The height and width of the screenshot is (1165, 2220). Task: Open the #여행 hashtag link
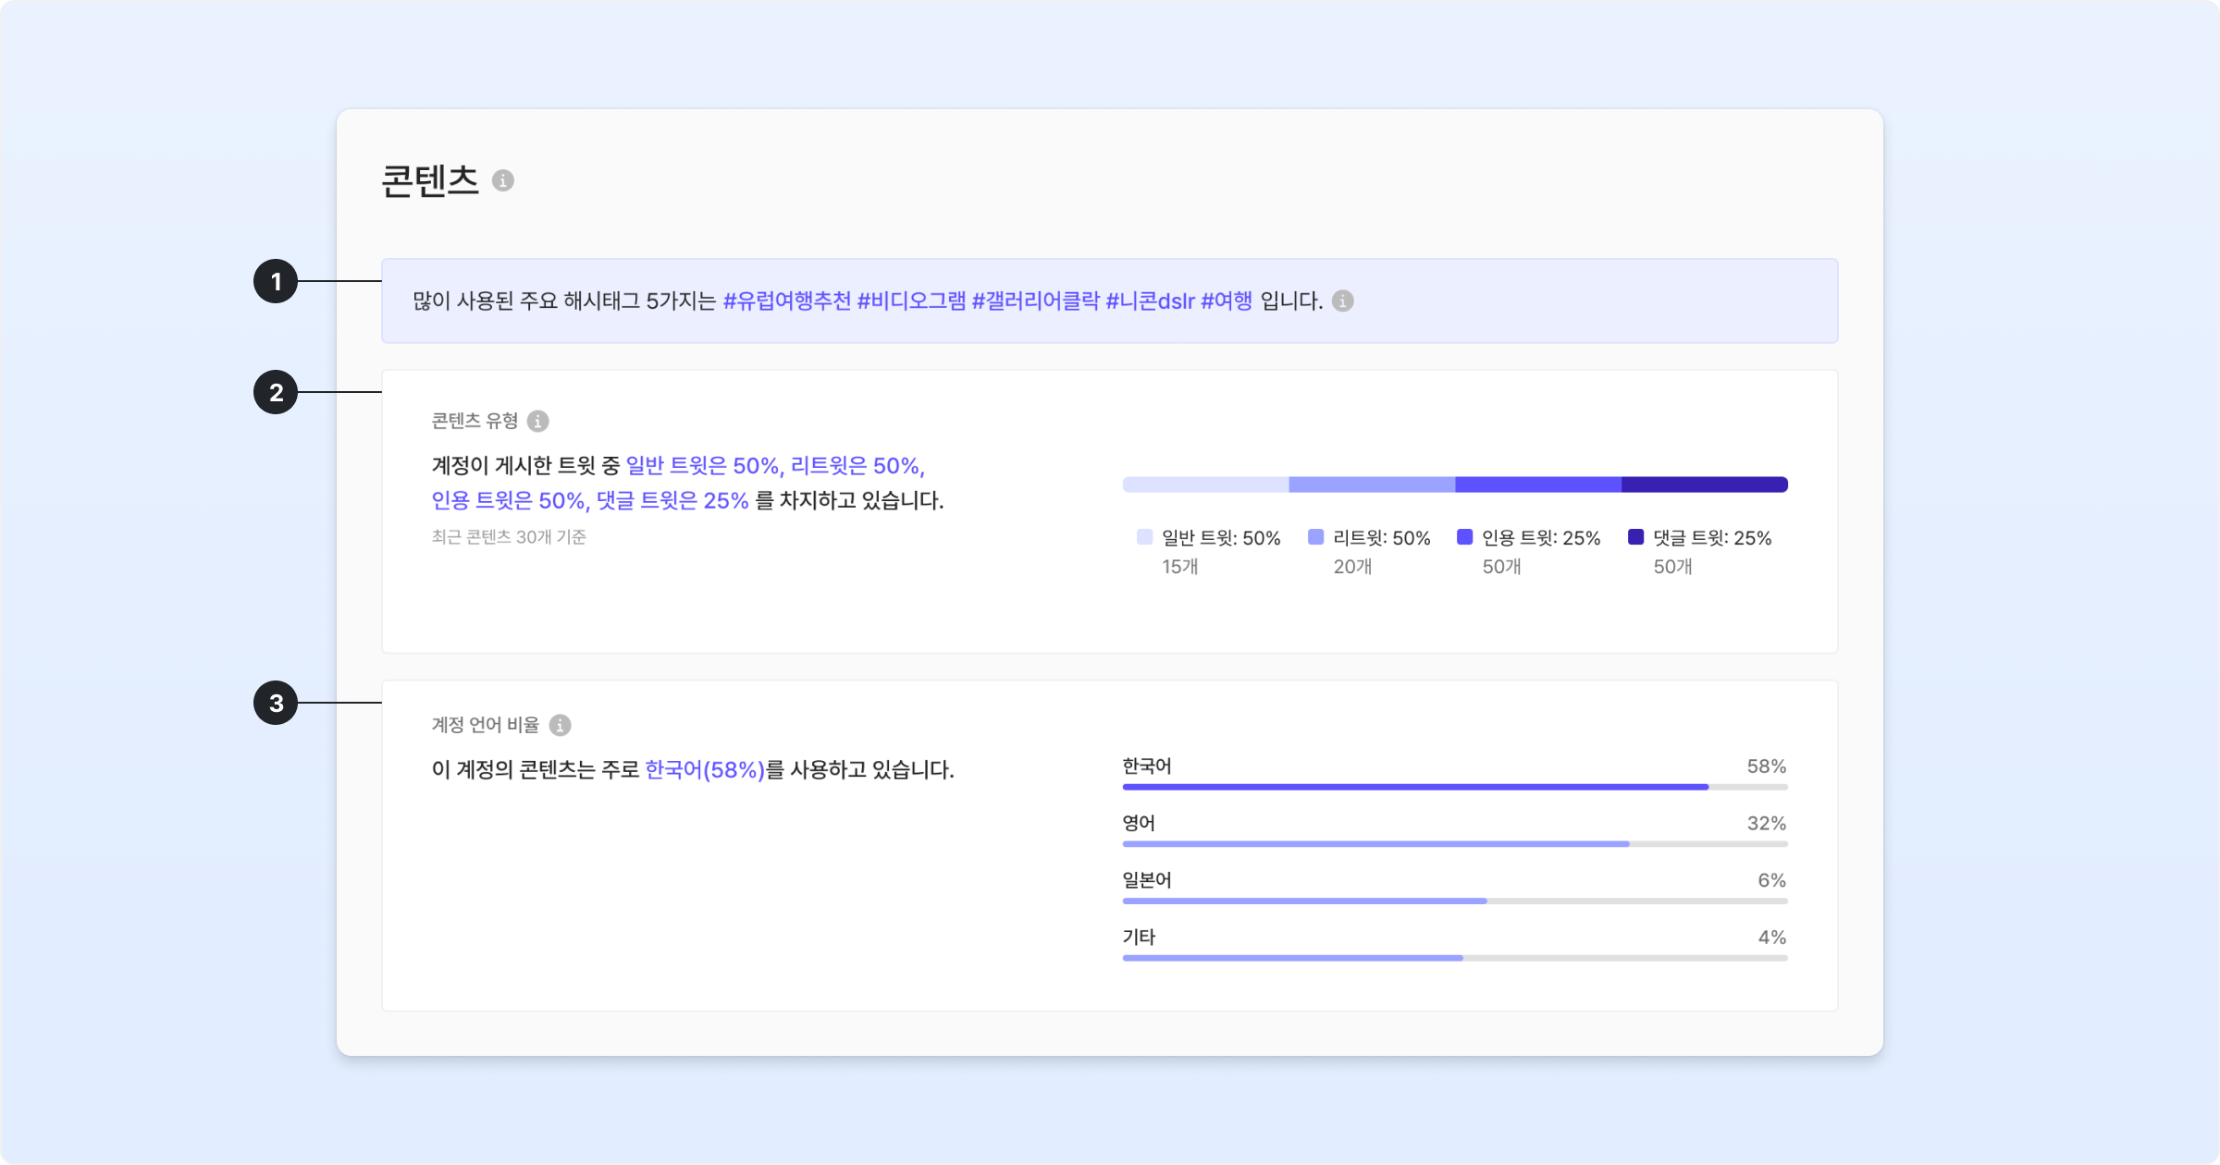coord(1226,301)
